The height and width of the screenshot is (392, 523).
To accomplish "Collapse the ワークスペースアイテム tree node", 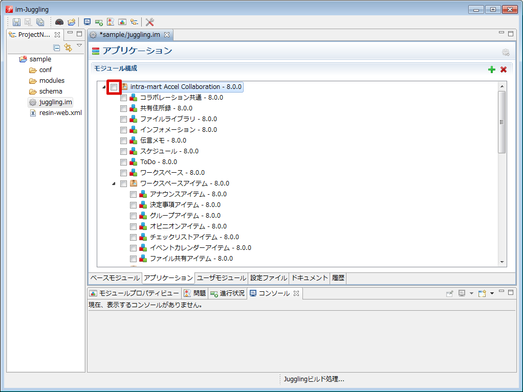I will coord(114,184).
